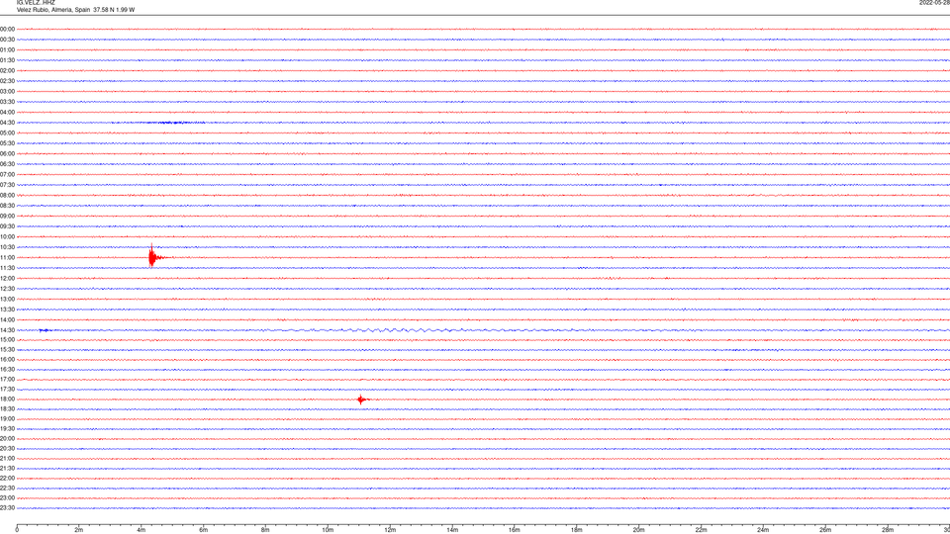The image size is (950, 534).
Task: Click the 23:30 time label
Action: coord(7,508)
